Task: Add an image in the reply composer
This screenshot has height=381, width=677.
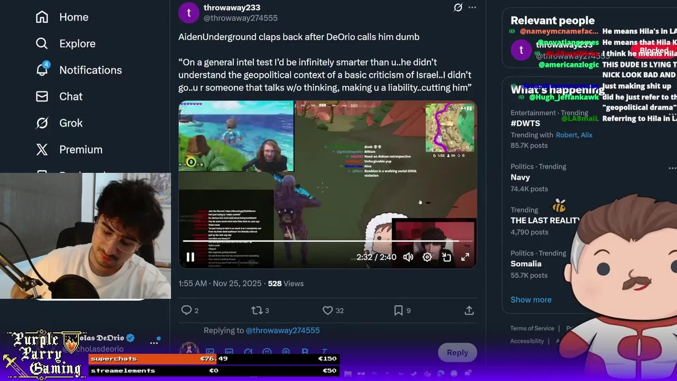Action: coord(210,352)
